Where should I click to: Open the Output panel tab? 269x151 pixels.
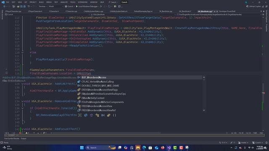point(24,138)
